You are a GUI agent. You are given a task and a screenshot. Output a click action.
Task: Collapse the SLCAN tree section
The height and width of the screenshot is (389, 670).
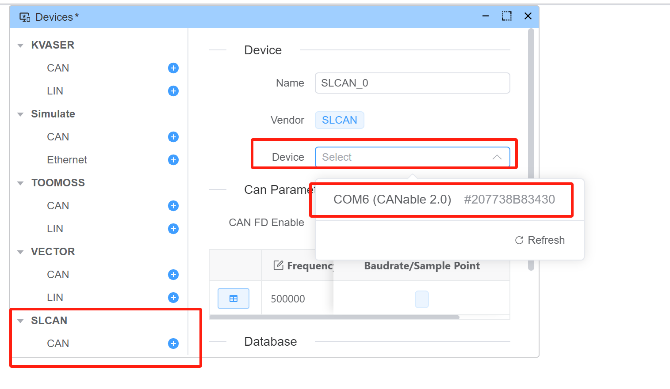[20, 321]
